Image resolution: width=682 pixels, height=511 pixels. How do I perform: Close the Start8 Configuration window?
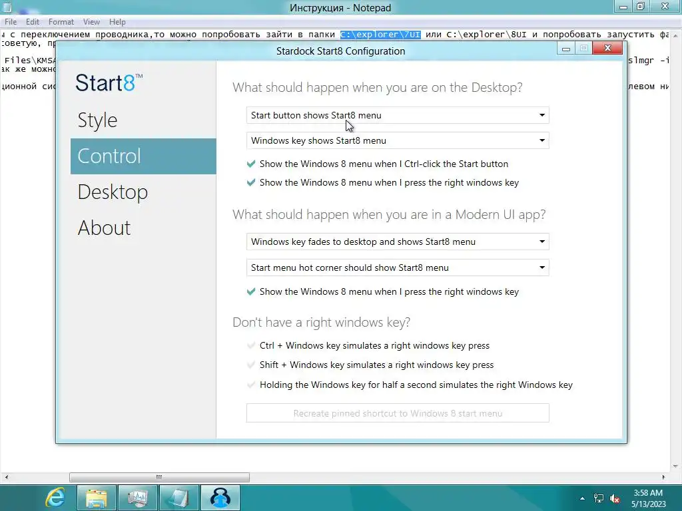point(607,48)
